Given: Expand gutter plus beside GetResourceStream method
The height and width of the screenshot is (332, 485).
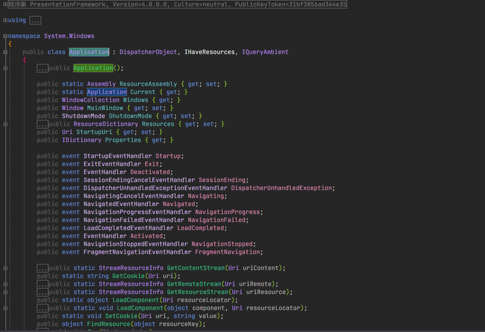Looking at the screenshot, I should pyautogui.click(x=5, y=292).
